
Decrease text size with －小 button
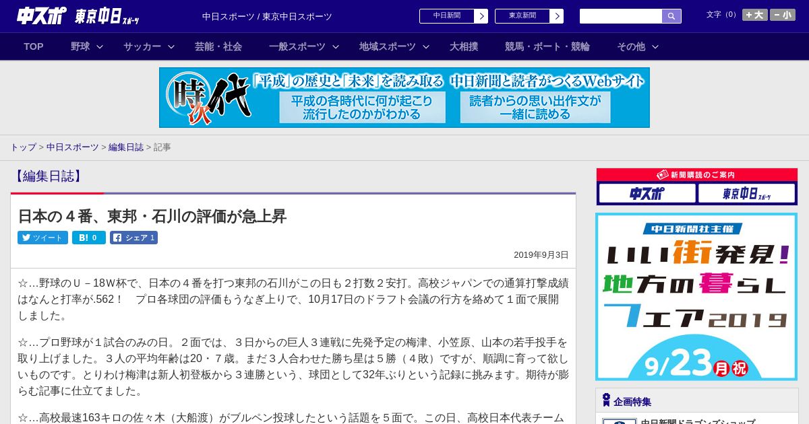(783, 15)
